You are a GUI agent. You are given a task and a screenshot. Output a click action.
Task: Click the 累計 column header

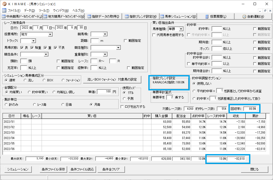(255, 116)
